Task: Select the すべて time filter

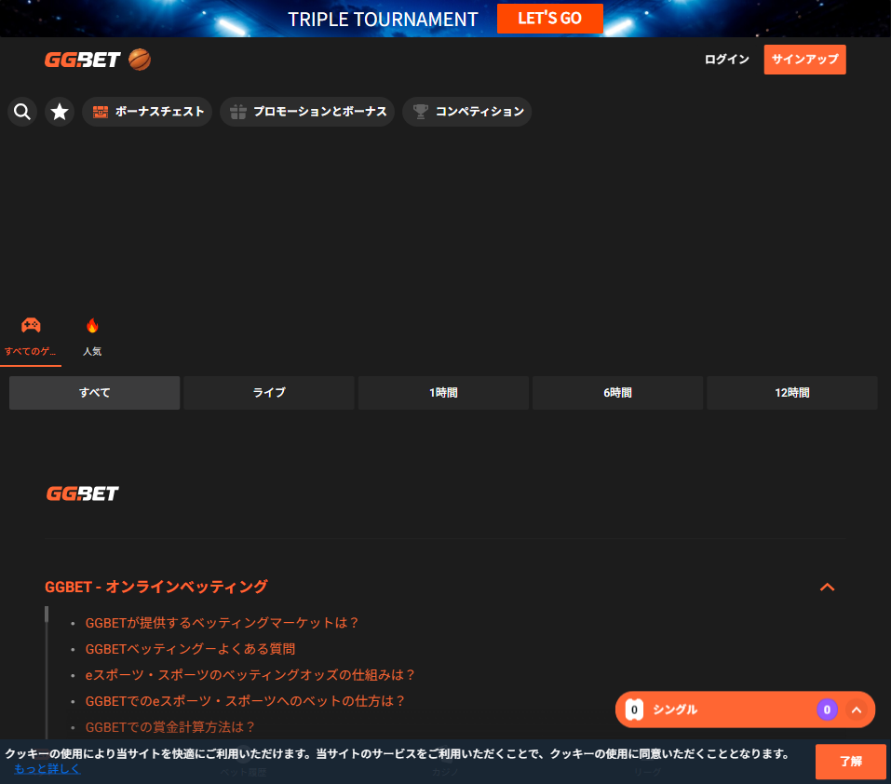Action: point(95,393)
